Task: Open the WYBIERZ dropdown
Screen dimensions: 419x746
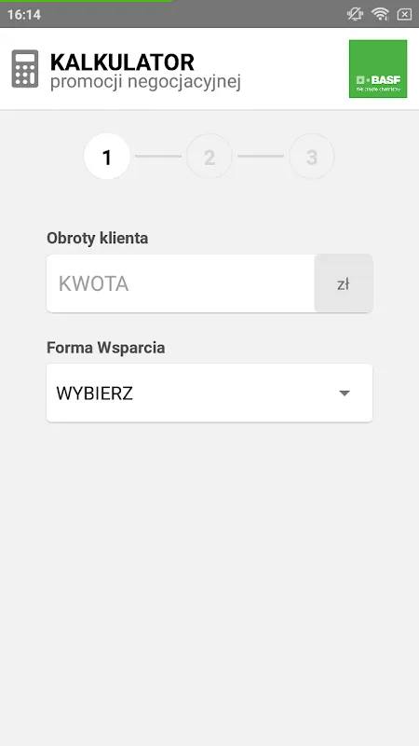Action: click(x=209, y=393)
